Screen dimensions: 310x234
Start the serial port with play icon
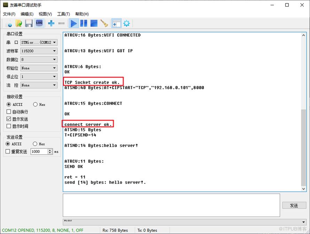tap(73, 23)
